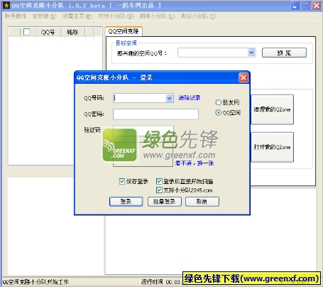Expand the target space QQ number dropdown
The image size is (323, 287).
pyautogui.click(x=251, y=53)
